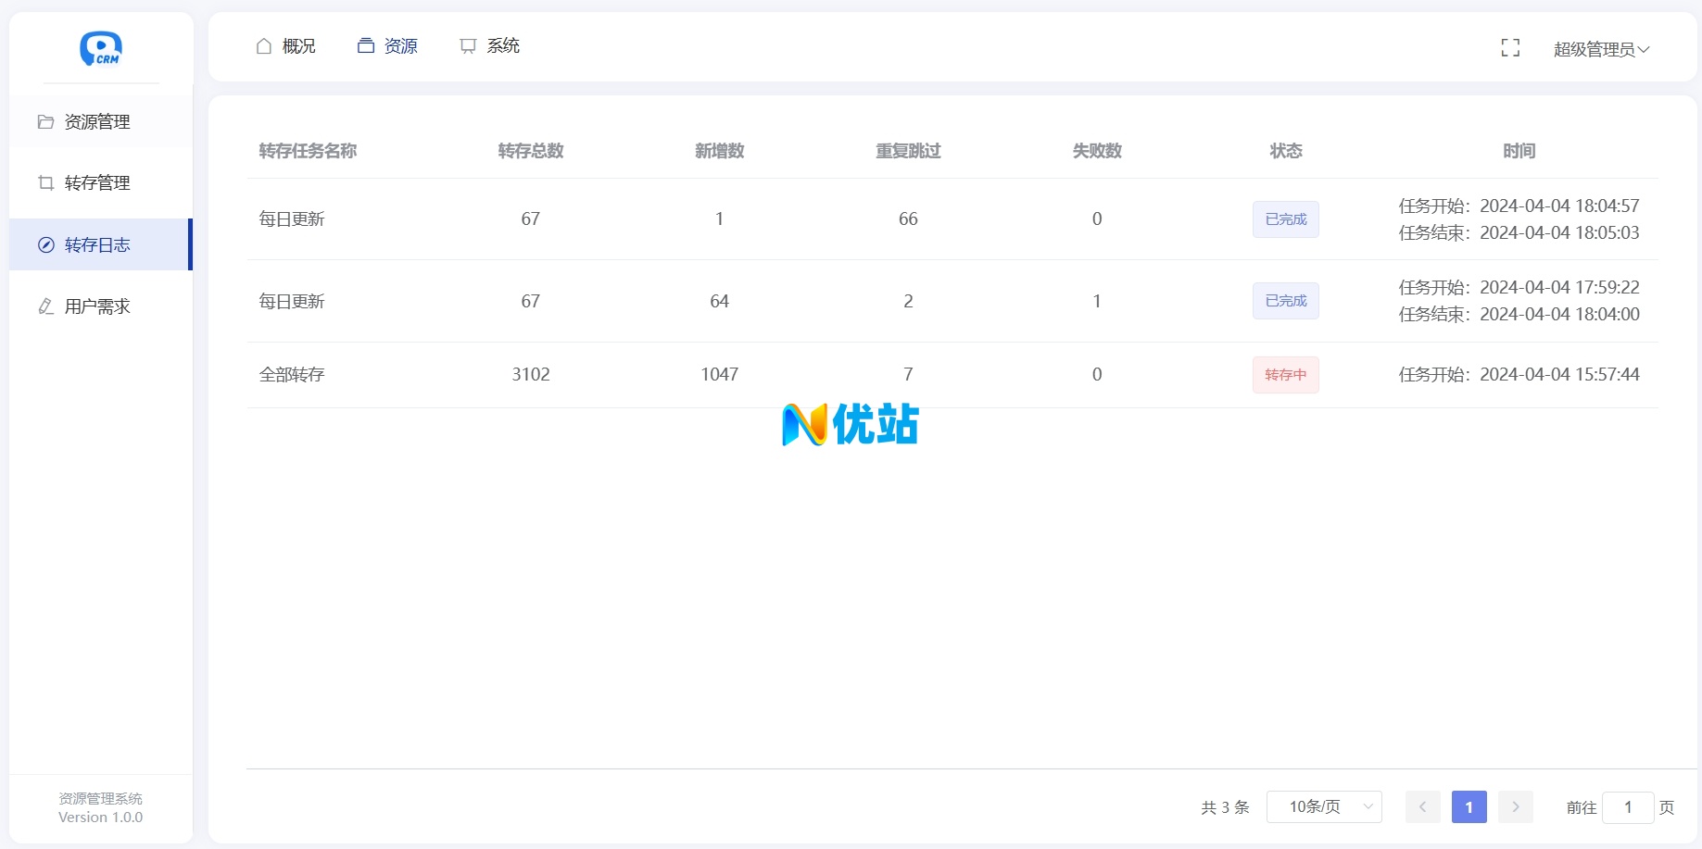The width and height of the screenshot is (1702, 849).
Task: Click the 转存中 status badge on 全部转存
Action: pos(1285,374)
